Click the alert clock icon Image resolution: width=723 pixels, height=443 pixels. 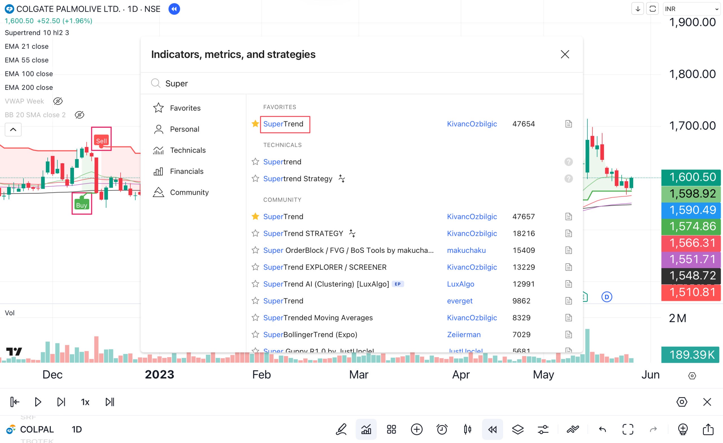[442, 429]
